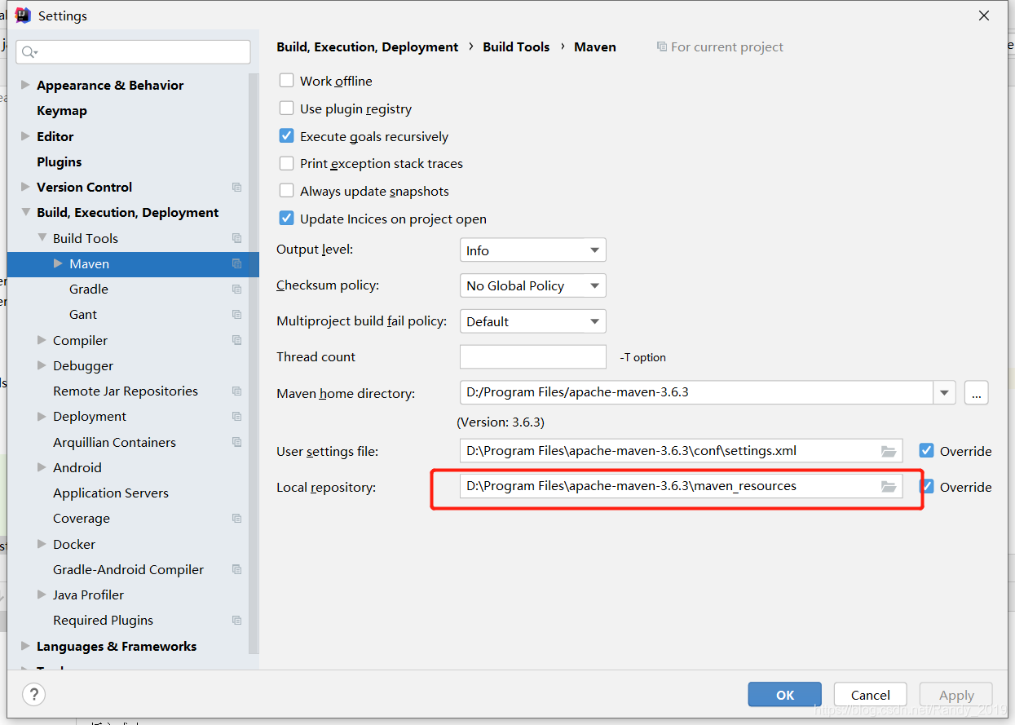Open the Output level dropdown
This screenshot has height=725, width=1015.
coord(533,250)
